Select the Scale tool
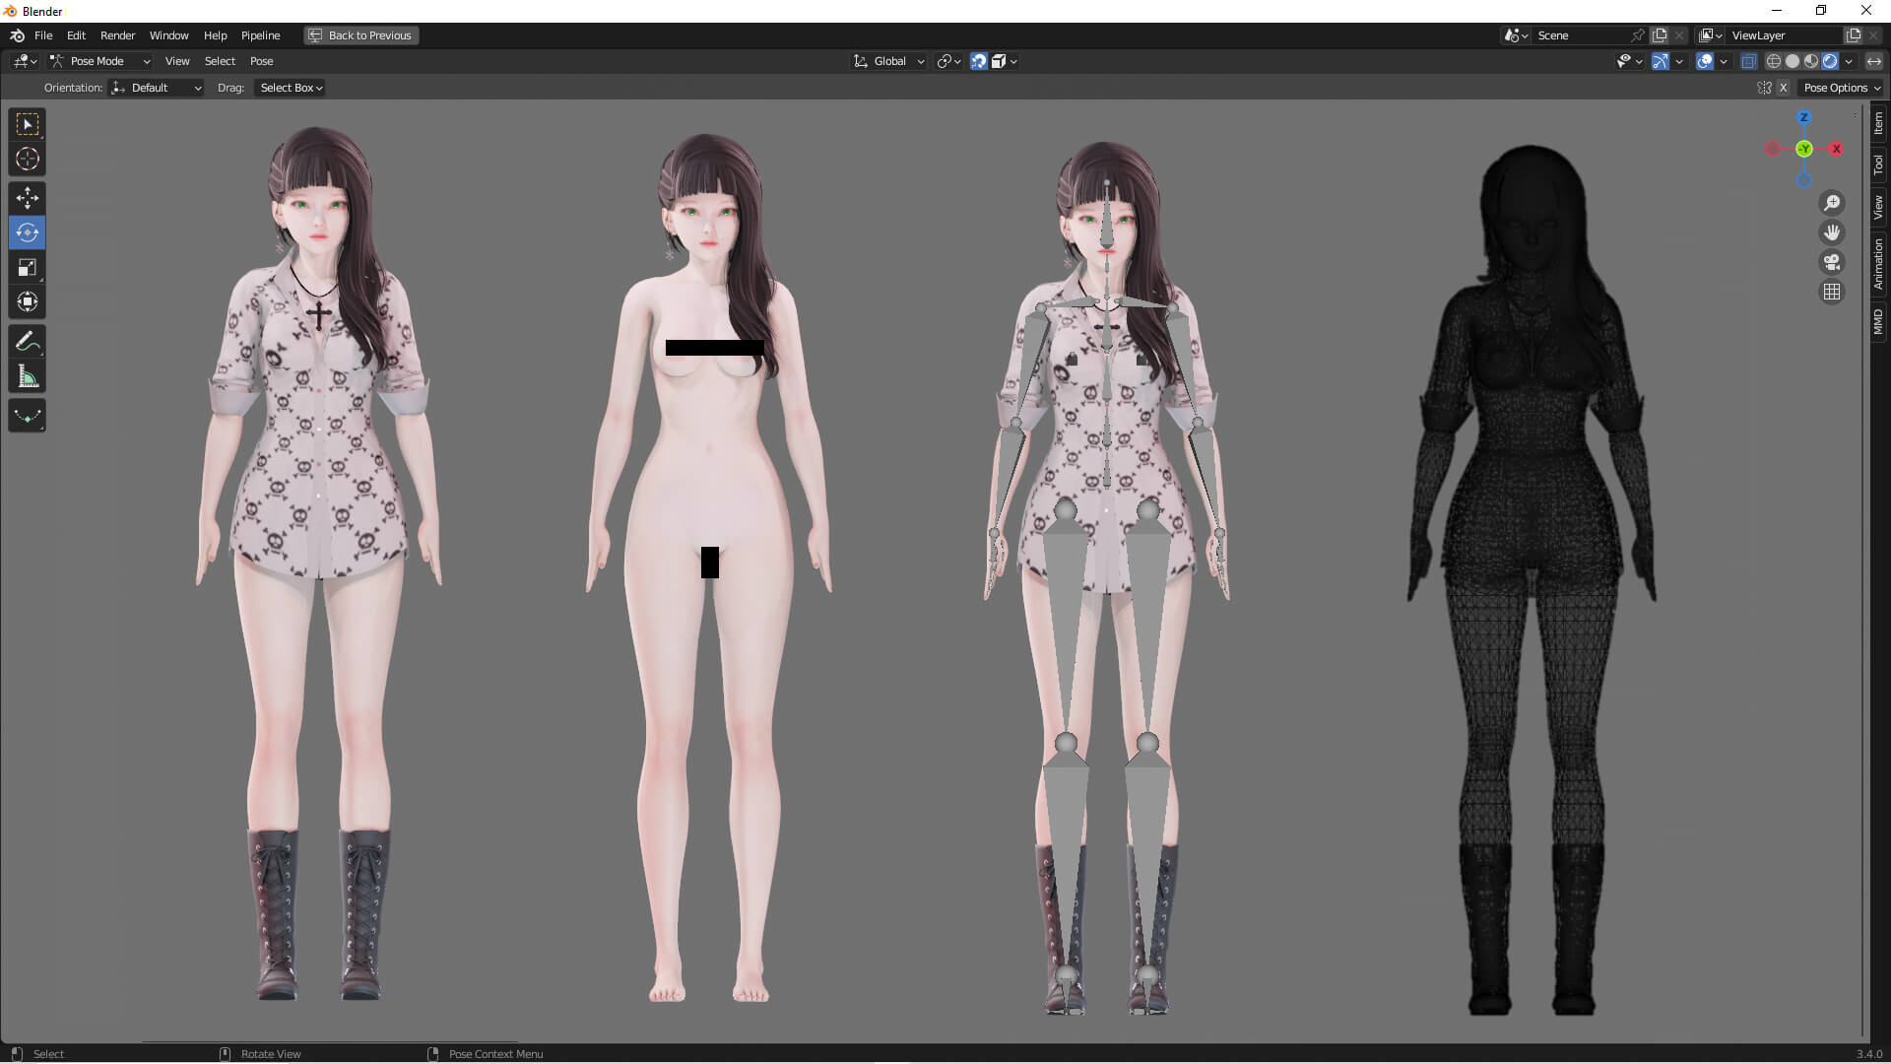1891x1064 pixels. 27,267
